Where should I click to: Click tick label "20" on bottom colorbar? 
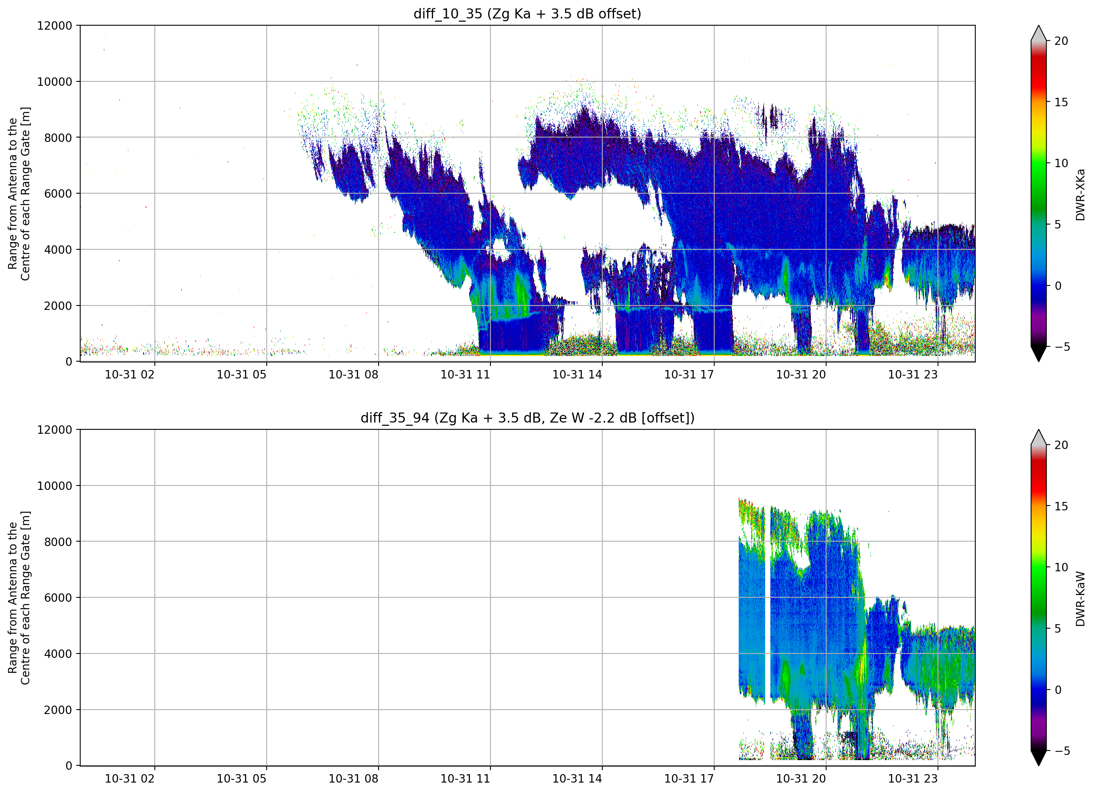point(1061,445)
